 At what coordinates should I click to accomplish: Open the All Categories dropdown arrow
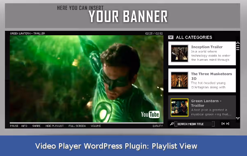click(171, 37)
